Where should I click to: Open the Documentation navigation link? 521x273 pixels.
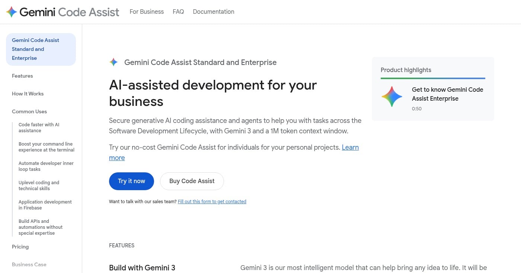click(214, 12)
